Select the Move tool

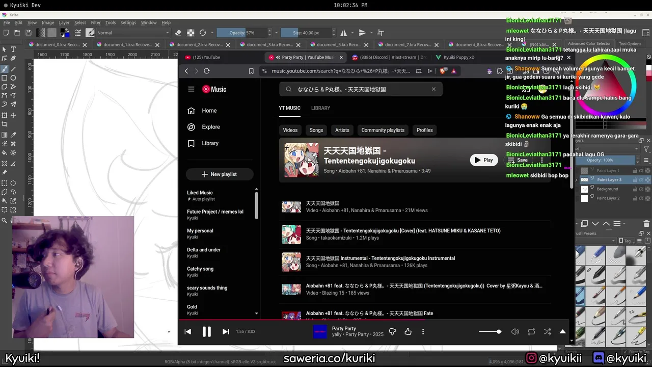click(13, 115)
